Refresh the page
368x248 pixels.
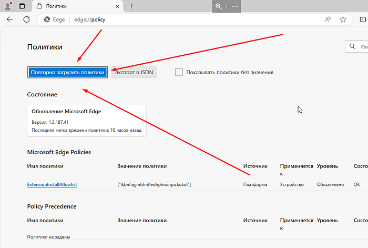pyautogui.click(x=26, y=19)
